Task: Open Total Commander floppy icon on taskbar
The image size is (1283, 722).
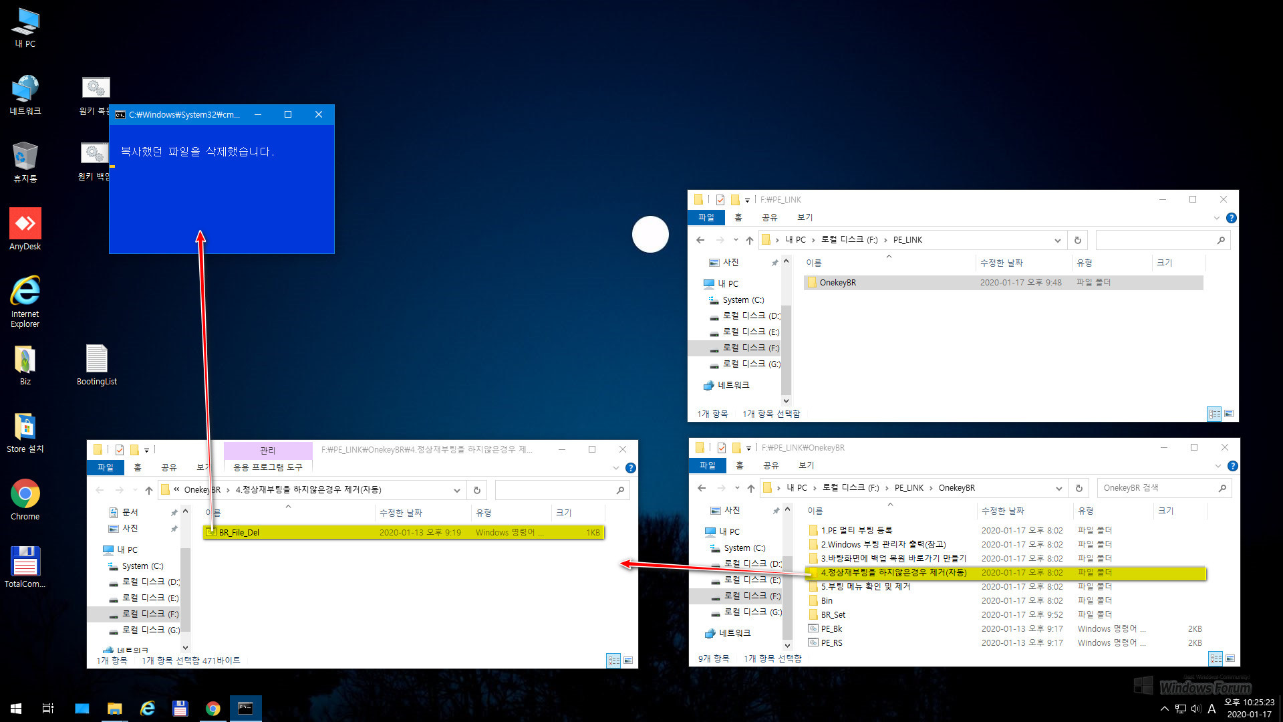Action: pos(180,709)
